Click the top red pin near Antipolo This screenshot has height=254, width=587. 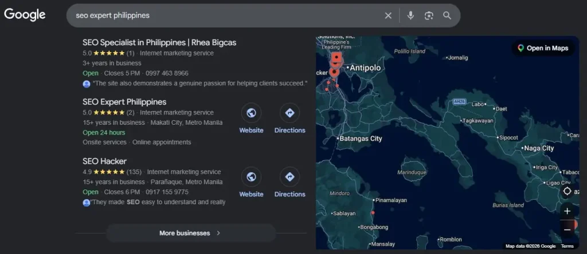point(337,57)
